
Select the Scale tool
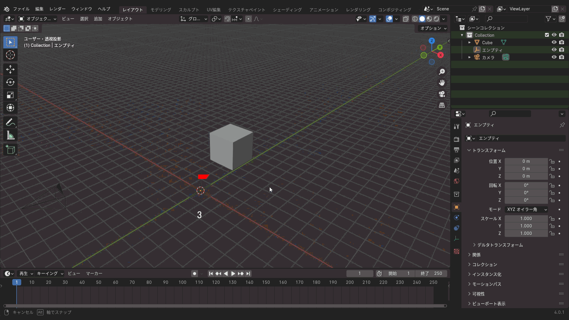tap(10, 95)
